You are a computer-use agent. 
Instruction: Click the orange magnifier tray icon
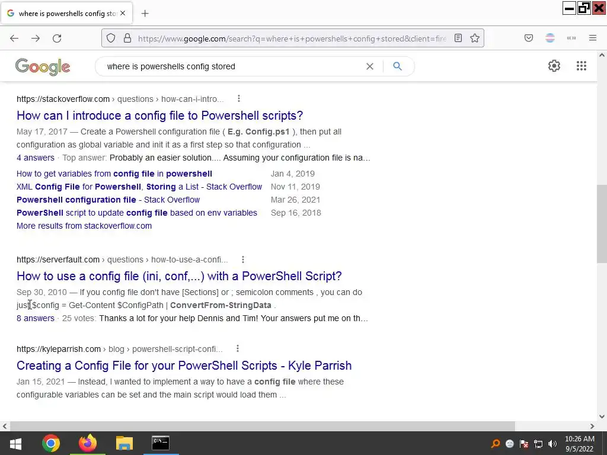coord(496,444)
